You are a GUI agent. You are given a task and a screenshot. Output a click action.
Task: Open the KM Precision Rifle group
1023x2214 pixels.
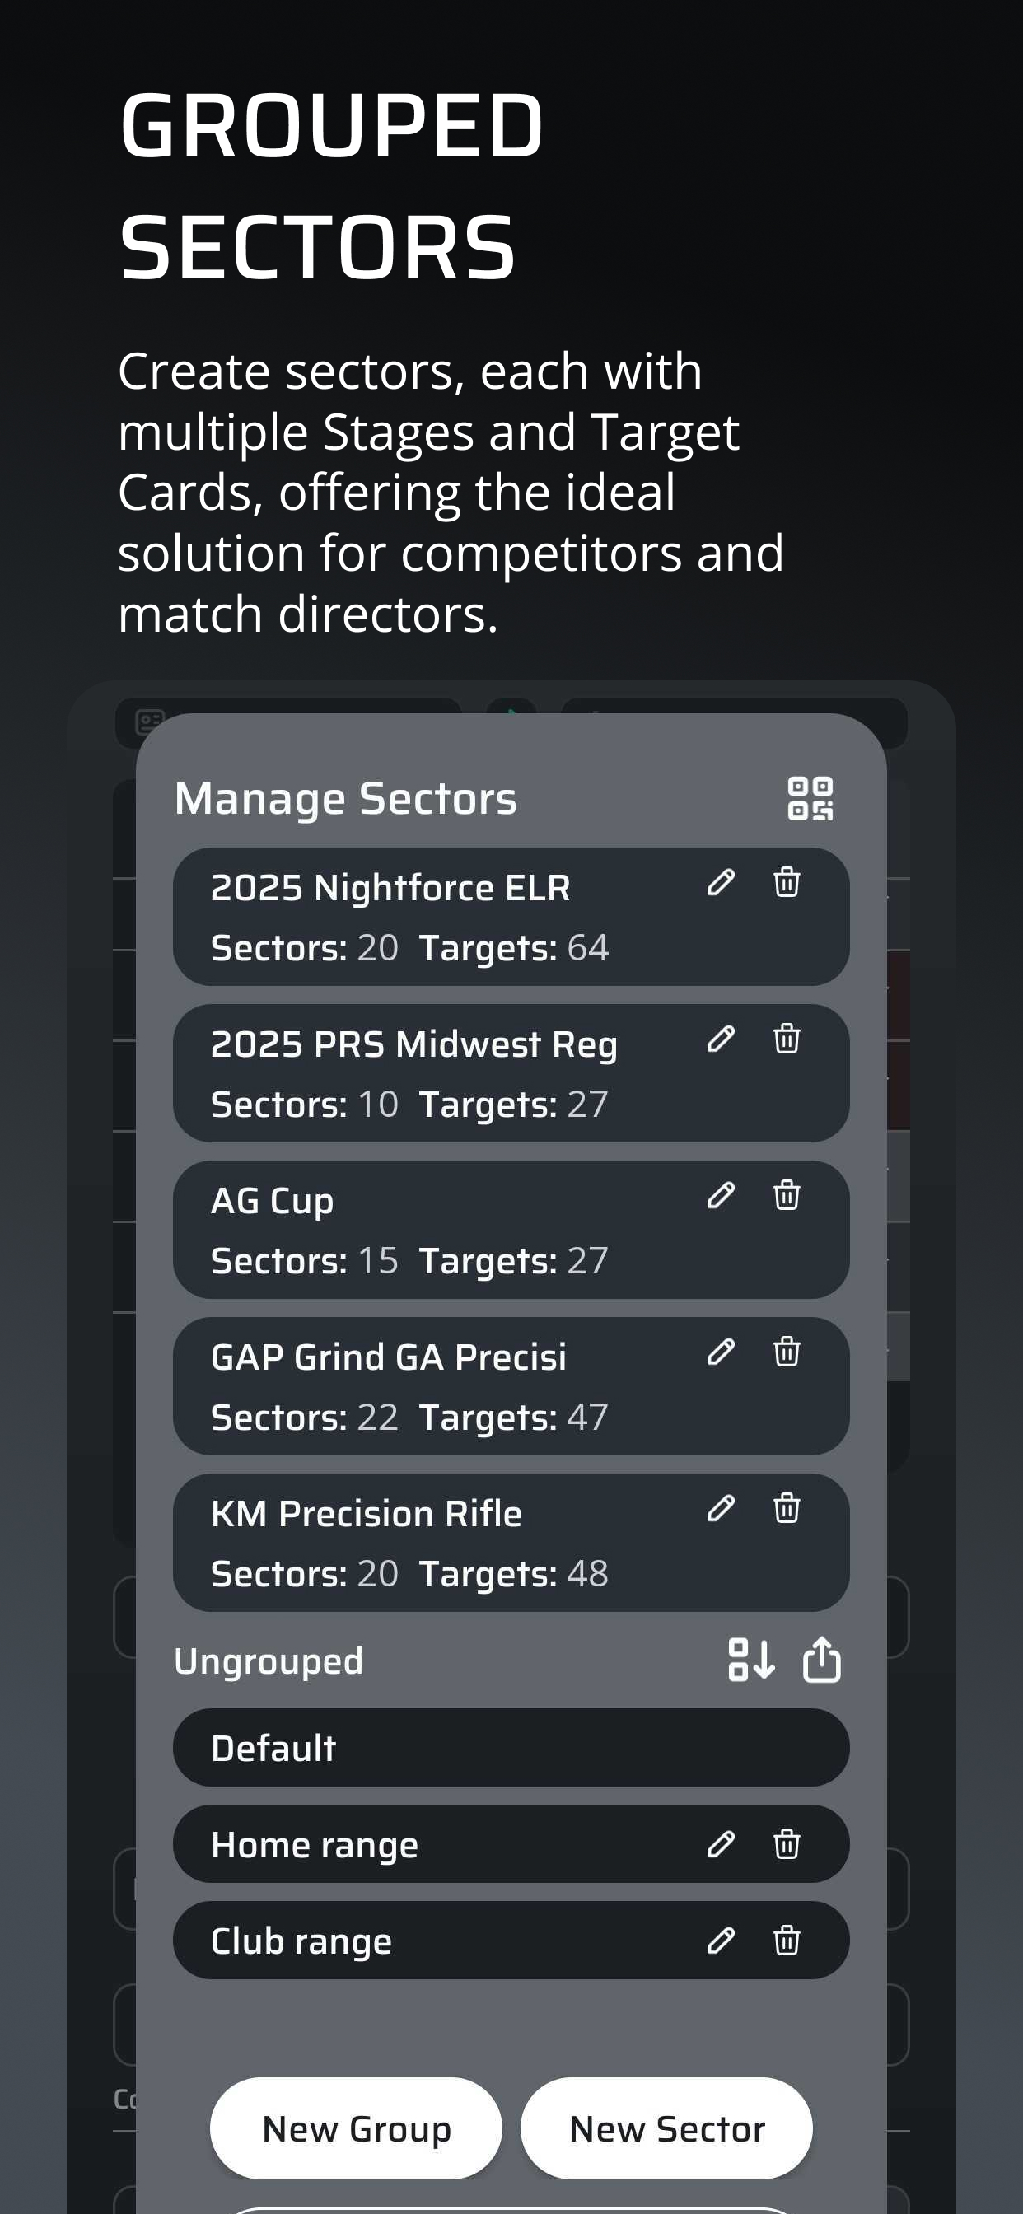pos(511,1543)
